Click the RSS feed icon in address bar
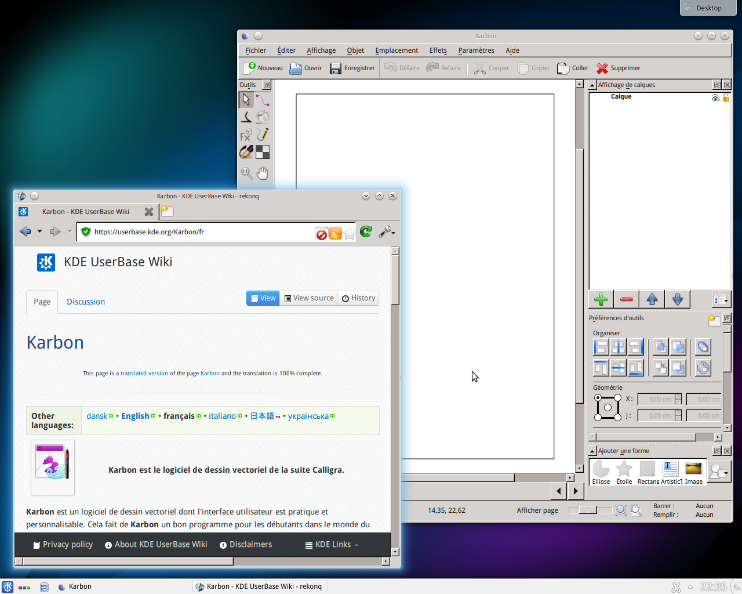 coord(335,233)
